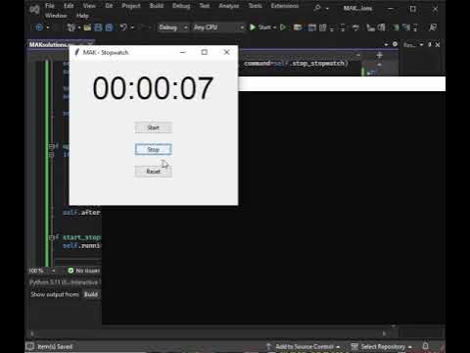Expand the New Item dropdown arrow
Viewport: 470px width, 353px height.
point(79,27)
